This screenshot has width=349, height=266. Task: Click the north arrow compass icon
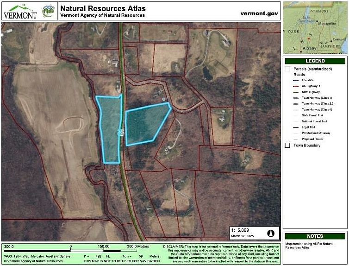(x=271, y=233)
